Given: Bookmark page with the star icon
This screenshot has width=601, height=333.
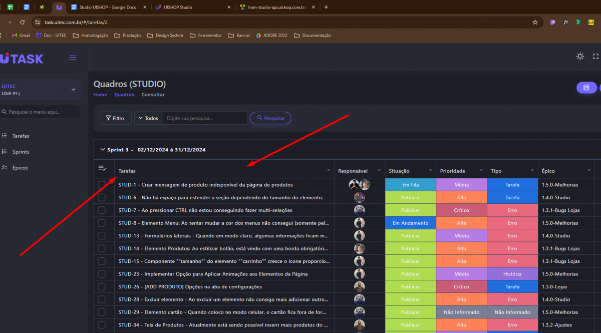Looking at the screenshot, I should tap(535, 22).
